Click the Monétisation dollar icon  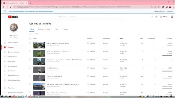(5, 71)
